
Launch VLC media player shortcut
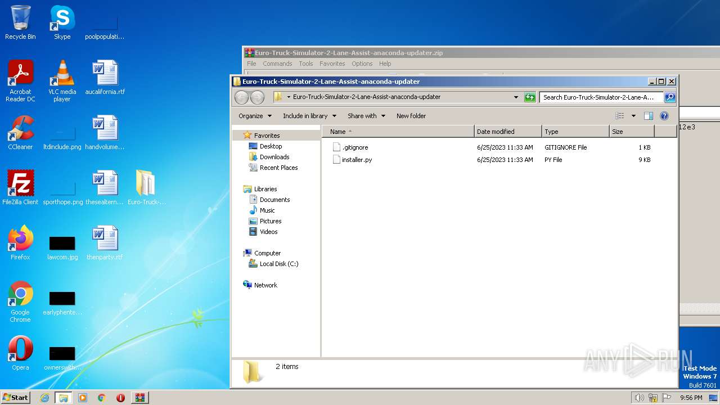62,80
